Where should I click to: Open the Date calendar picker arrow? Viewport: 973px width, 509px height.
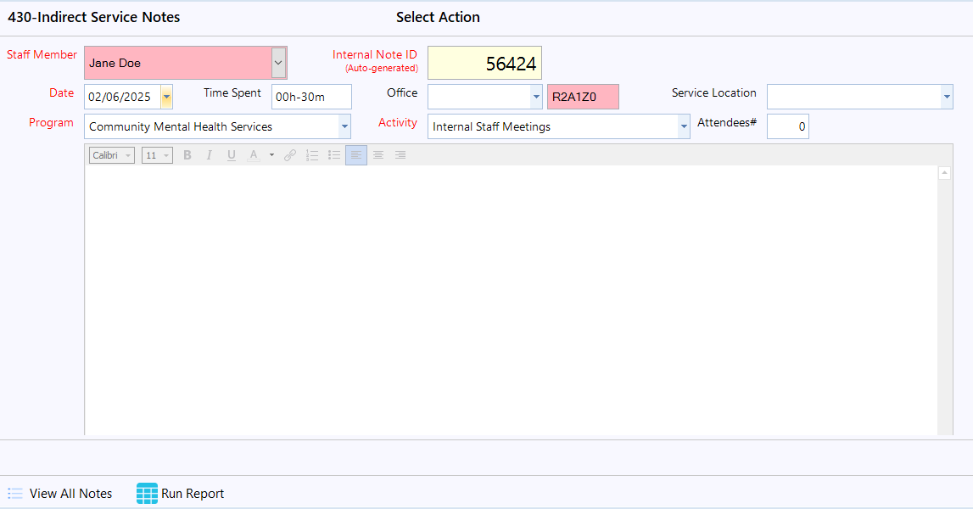[166, 97]
